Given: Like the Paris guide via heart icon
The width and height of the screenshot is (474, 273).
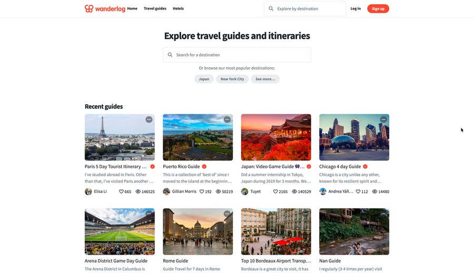Looking at the screenshot, I should pos(121,191).
